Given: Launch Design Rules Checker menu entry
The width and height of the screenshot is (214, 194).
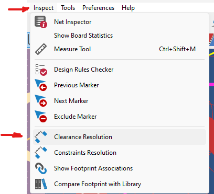Looking at the screenshot, I should (84, 70).
